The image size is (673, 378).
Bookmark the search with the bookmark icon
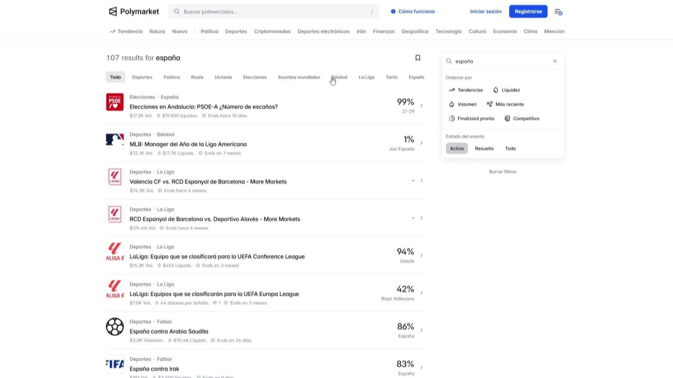pos(418,58)
